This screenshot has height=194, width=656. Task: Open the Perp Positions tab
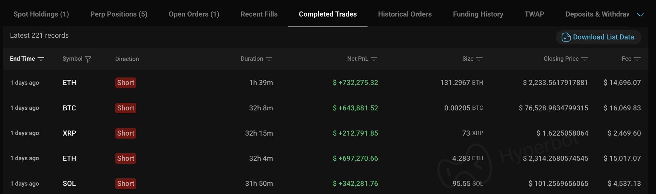[119, 14]
